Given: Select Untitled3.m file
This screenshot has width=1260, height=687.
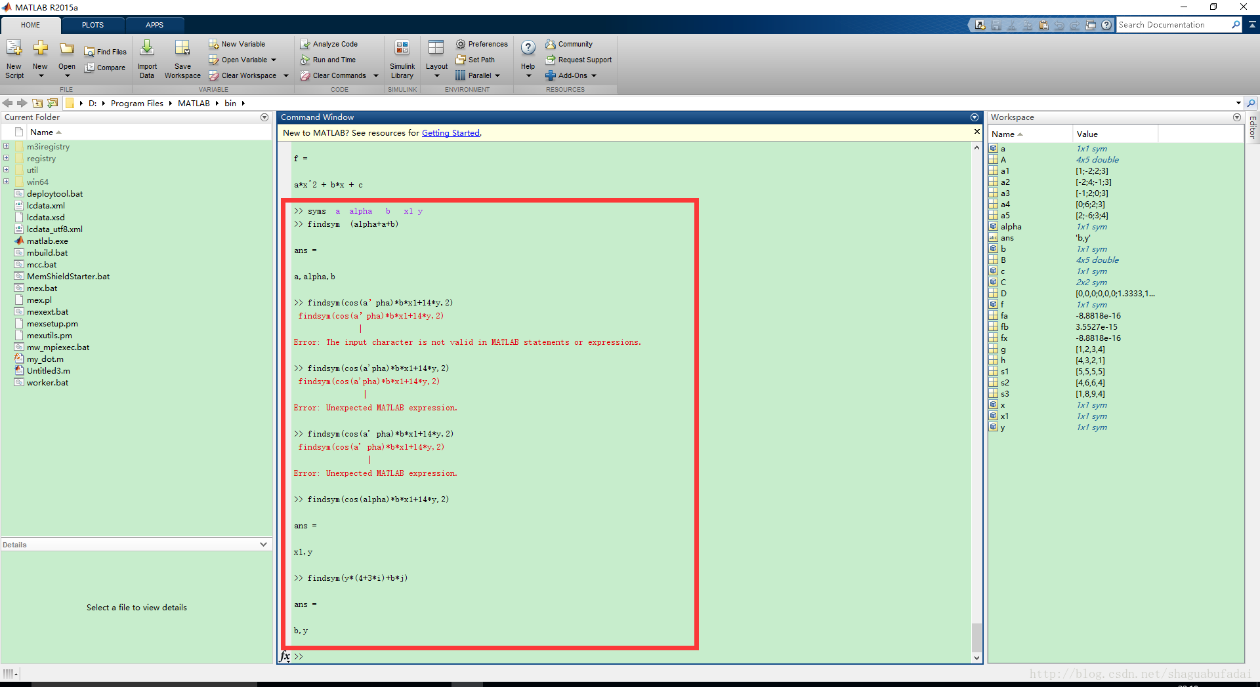Looking at the screenshot, I should [x=49, y=370].
